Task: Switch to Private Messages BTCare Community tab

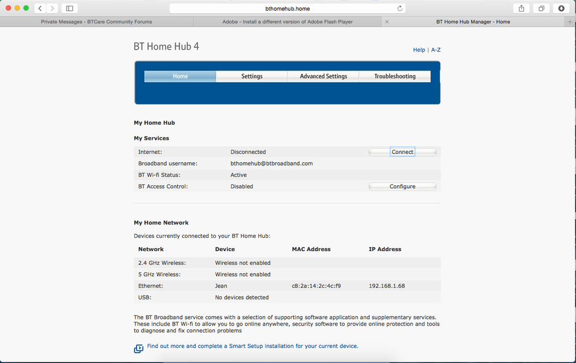Action: 96,22
